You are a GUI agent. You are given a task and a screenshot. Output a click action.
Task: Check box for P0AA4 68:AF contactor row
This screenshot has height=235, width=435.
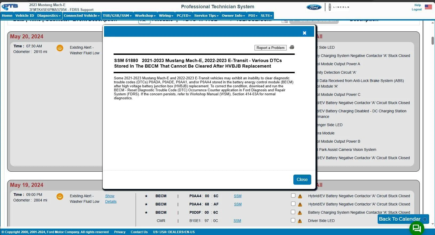pyautogui.click(x=293, y=204)
